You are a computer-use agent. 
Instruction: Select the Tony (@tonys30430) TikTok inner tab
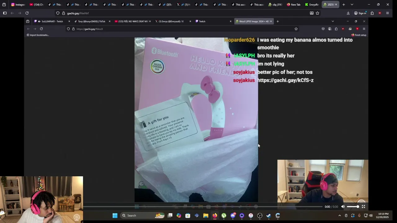[x=92, y=21]
